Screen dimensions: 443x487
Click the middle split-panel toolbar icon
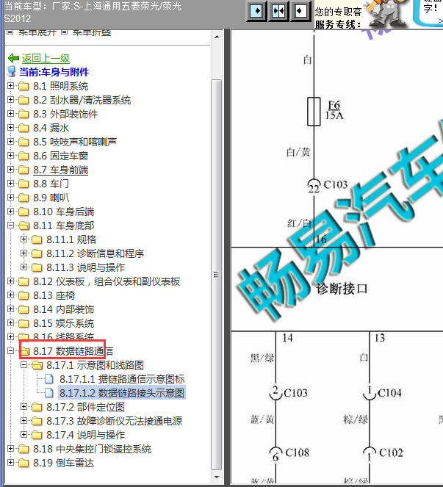pyautogui.click(x=278, y=11)
